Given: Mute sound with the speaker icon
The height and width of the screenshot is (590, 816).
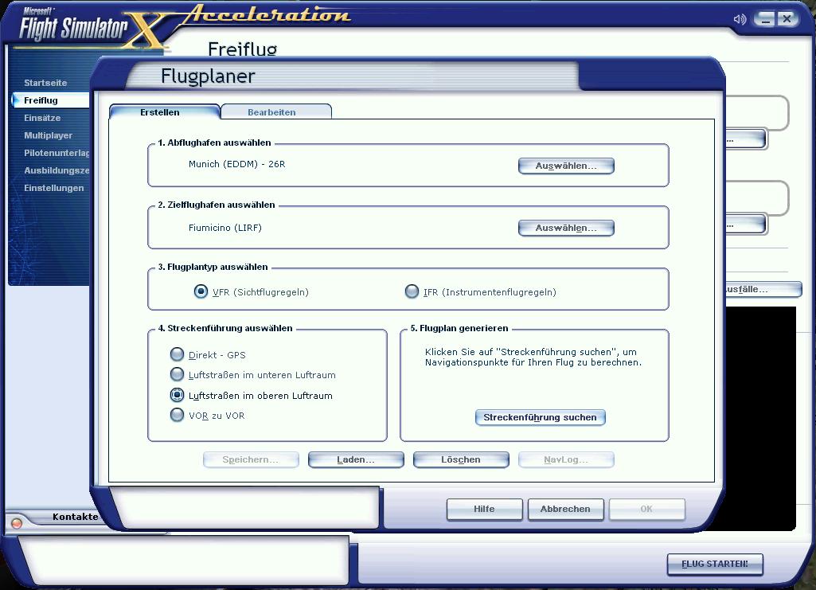Looking at the screenshot, I should click(x=740, y=19).
